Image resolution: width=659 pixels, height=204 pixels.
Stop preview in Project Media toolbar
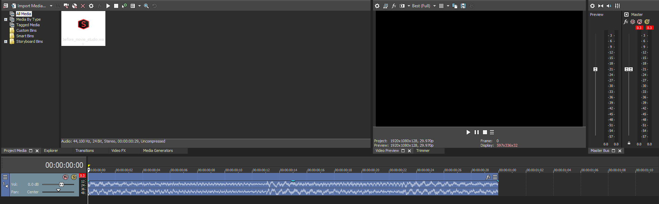tap(116, 6)
